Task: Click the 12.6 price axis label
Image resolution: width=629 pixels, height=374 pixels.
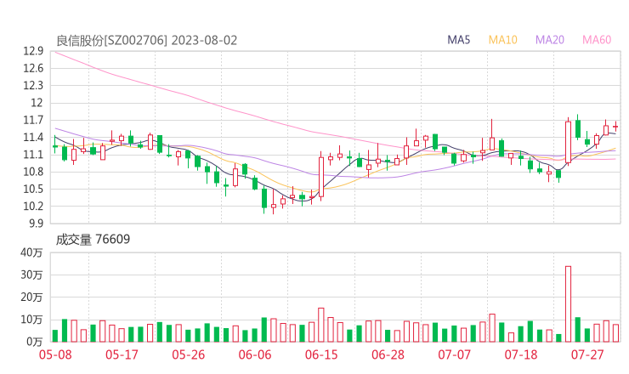Action: click(x=33, y=68)
